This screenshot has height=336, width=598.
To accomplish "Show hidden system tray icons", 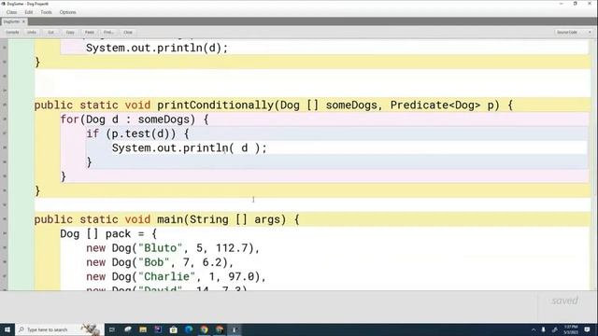I will [534, 329].
